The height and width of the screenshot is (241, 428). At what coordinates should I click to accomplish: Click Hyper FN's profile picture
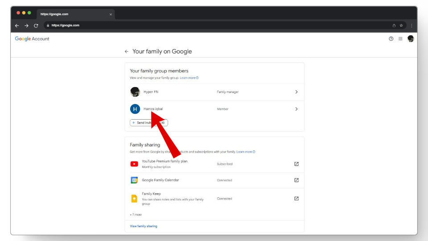(x=135, y=92)
